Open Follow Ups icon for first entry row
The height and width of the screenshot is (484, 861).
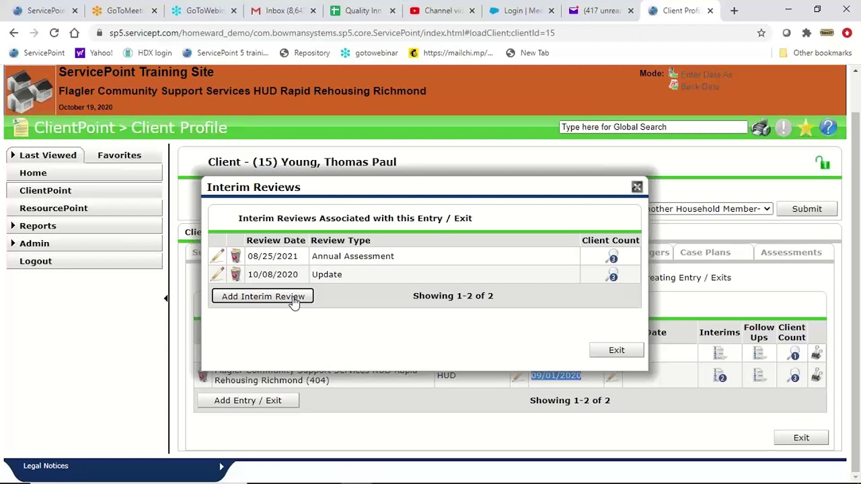coord(759,353)
